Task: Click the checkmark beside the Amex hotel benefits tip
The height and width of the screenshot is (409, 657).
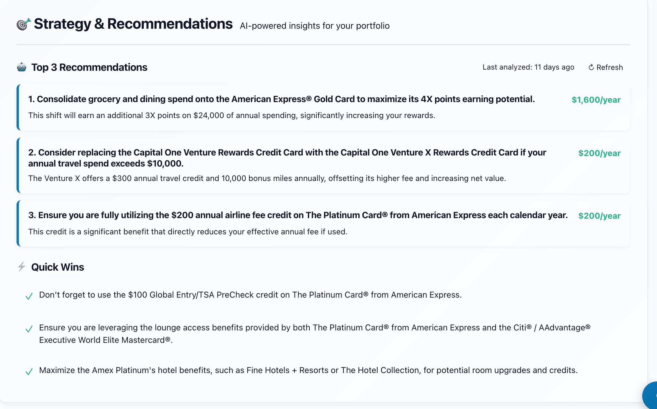Action: (29, 372)
